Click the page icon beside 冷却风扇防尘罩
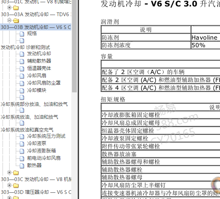 click(22, 83)
